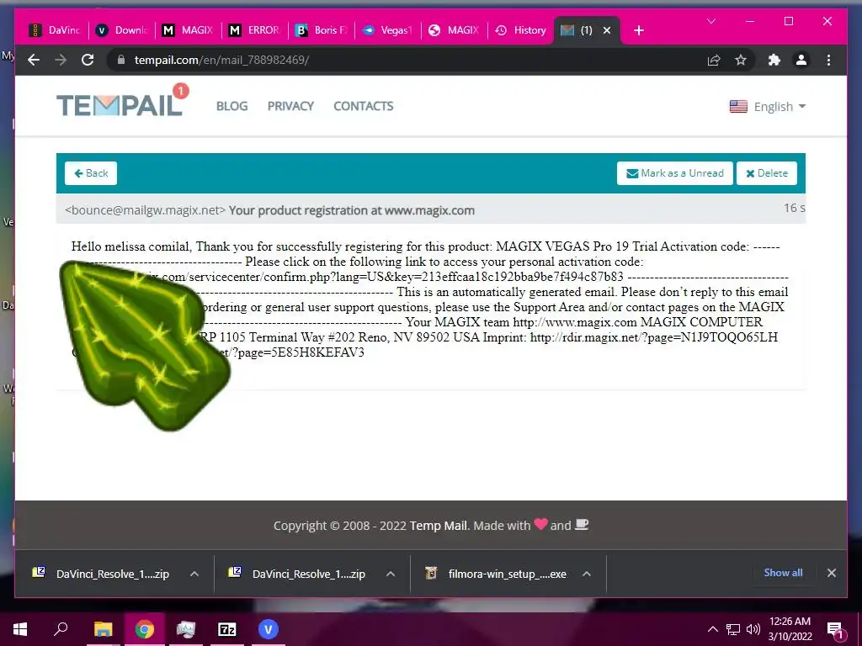Show hidden system tray icons

712,629
